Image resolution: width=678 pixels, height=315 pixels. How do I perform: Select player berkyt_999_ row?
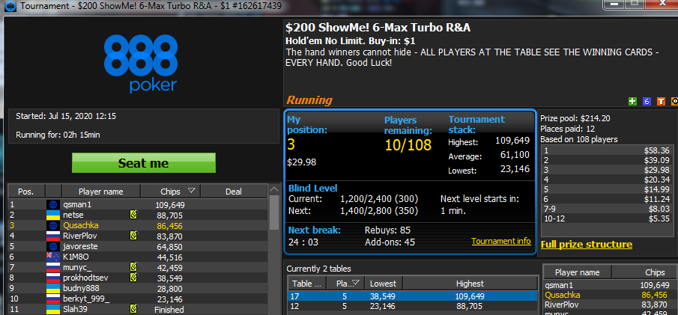coord(138,299)
